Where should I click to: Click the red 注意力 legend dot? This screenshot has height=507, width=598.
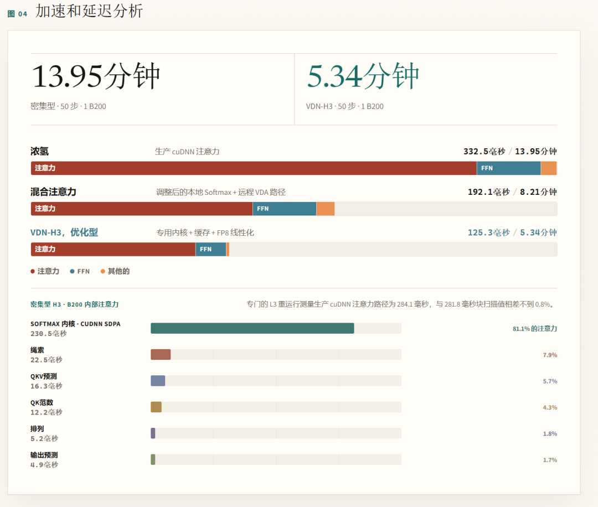(x=33, y=271)
